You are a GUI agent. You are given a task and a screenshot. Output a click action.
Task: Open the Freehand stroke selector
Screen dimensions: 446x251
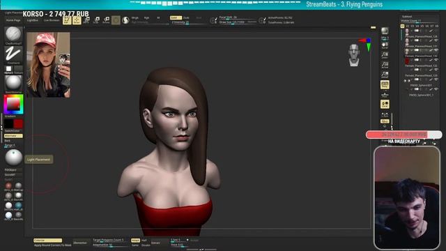point(13,54)
